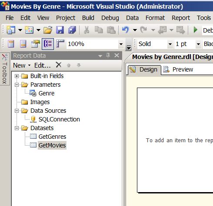
Task: Open the Tools menu
Action: click(204, 18)
